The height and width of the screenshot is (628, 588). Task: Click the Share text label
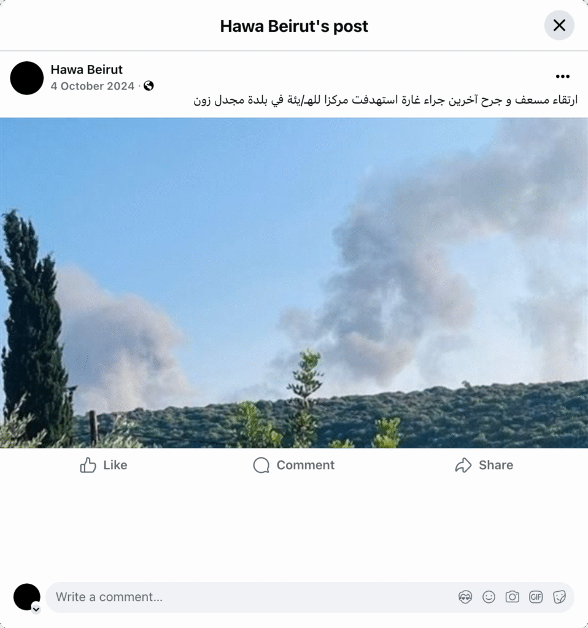tap(496, 465)
